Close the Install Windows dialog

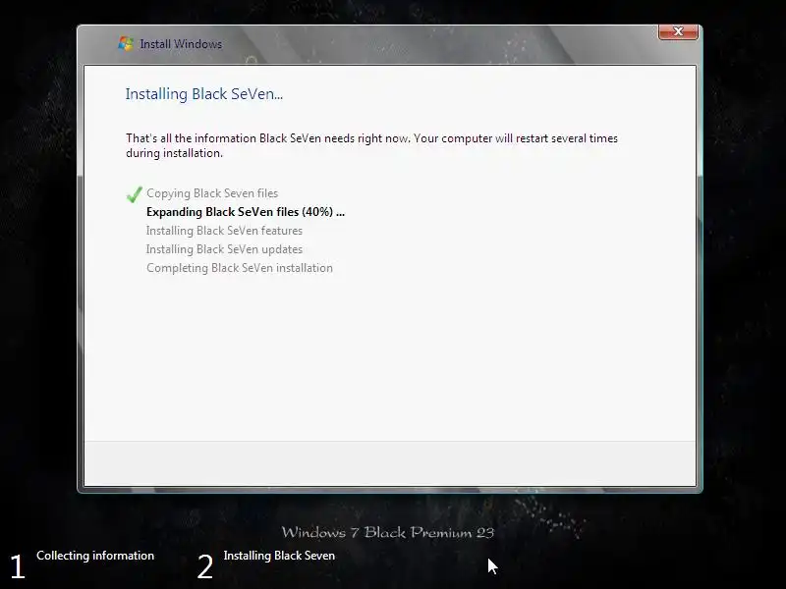pos(678,31)
